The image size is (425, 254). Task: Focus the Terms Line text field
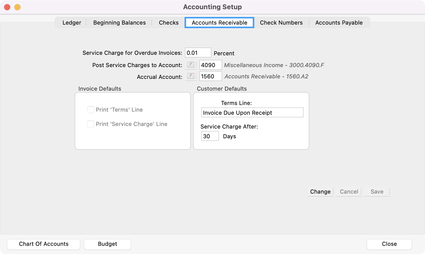(x=252, y=113)
